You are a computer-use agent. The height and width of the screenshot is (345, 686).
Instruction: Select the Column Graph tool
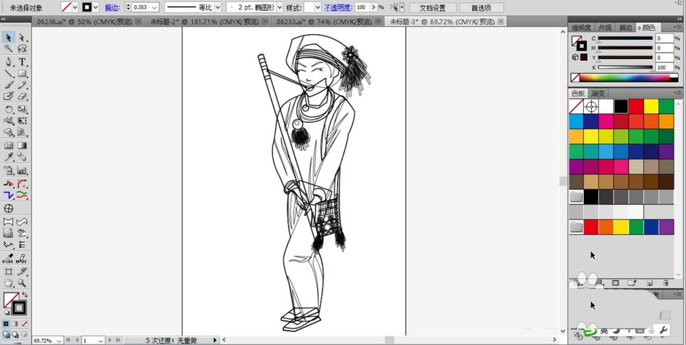[22, 171]
